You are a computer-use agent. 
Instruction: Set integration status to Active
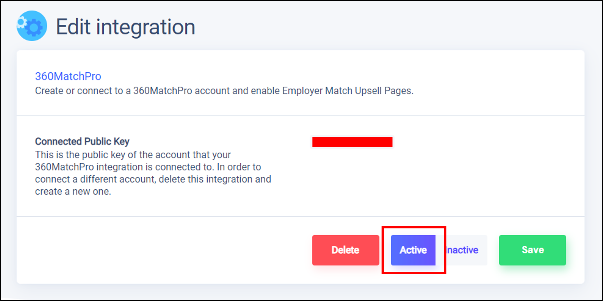click(x=413, y=250)
